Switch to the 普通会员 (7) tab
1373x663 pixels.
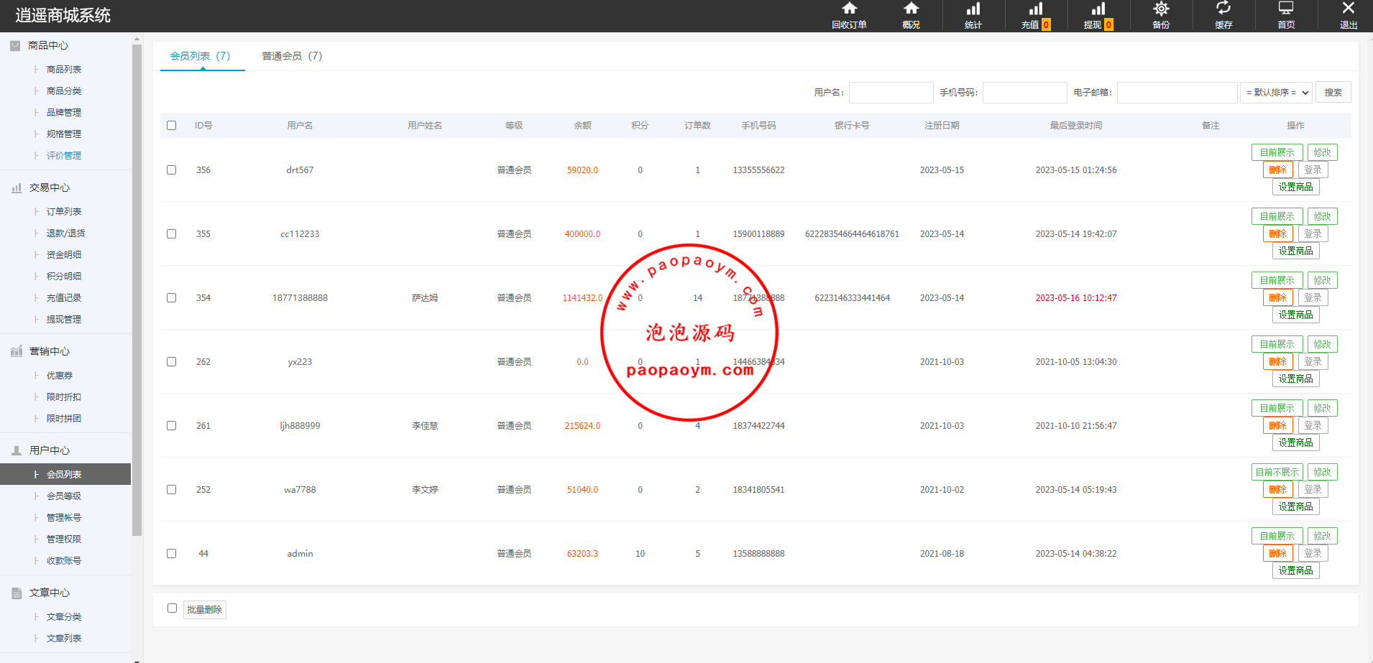pyautogui.click(x=291, y=56)
